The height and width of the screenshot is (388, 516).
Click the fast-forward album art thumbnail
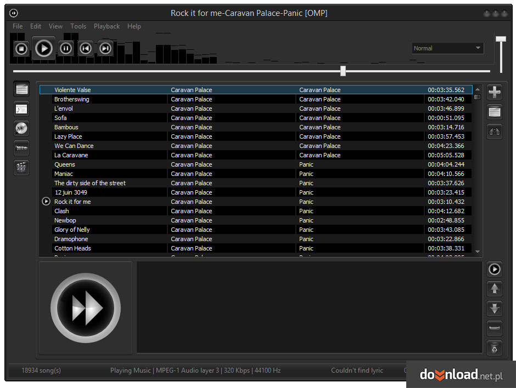[x=86, y=308]
